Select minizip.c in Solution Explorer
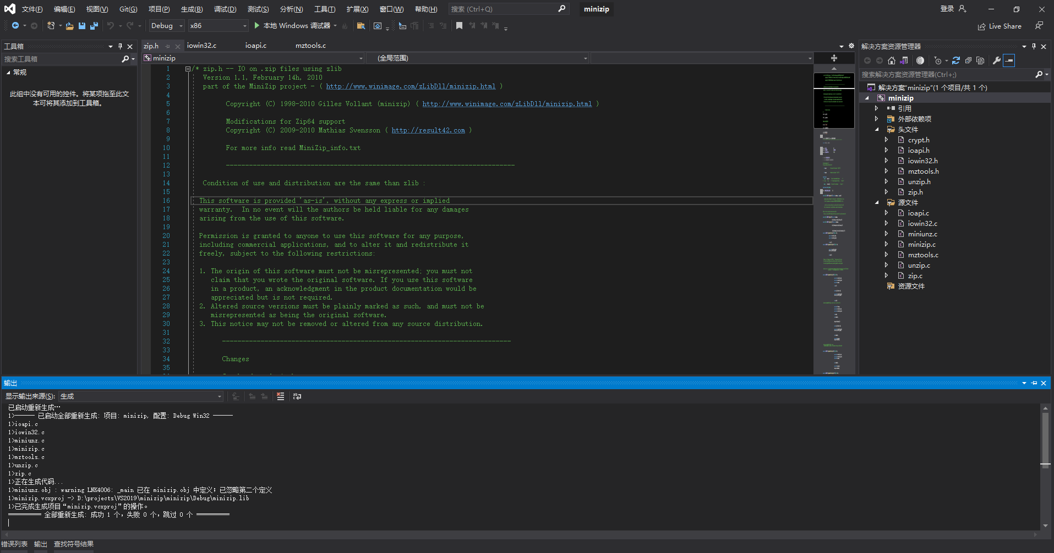Viewport: 1054px width, 553px height. coord(921,245)
